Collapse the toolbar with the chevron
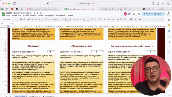 (x=162, y=19)
